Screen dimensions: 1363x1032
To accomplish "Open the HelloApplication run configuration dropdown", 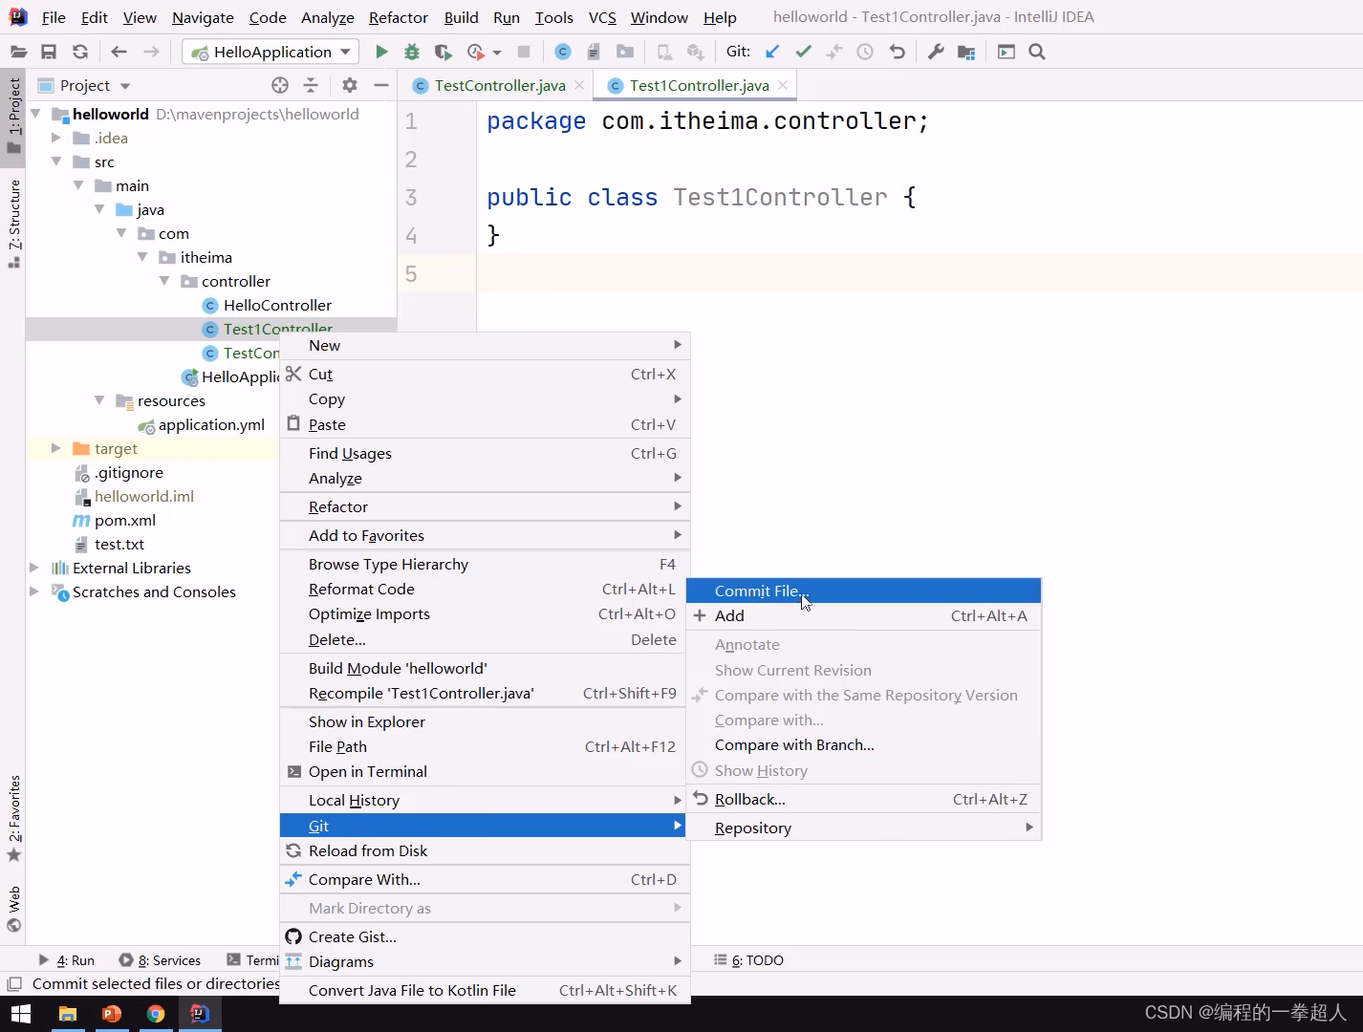I will [270, 52].
